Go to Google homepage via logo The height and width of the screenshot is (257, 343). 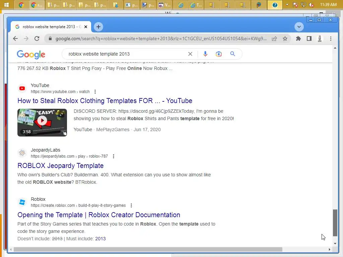(x=31, y=55)
